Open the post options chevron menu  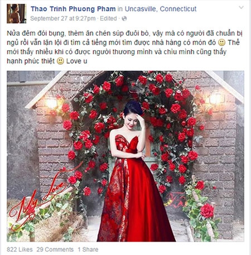tap(241, 7)
